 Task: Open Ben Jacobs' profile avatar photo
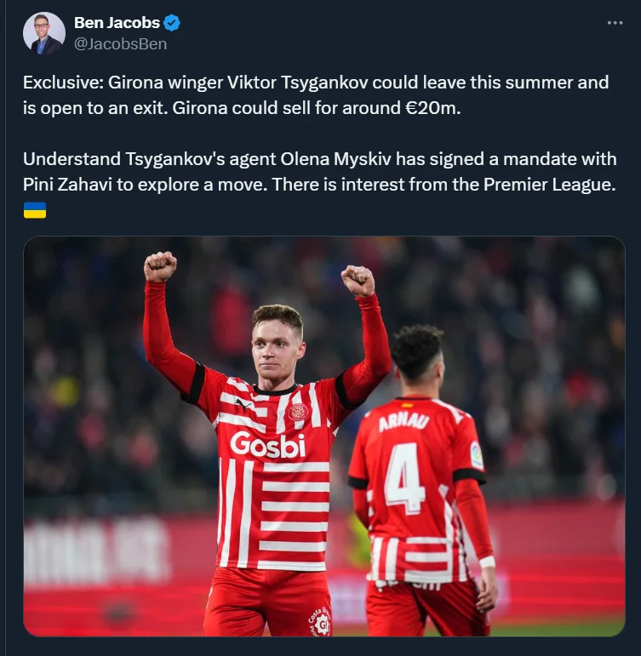coord(44,33)
